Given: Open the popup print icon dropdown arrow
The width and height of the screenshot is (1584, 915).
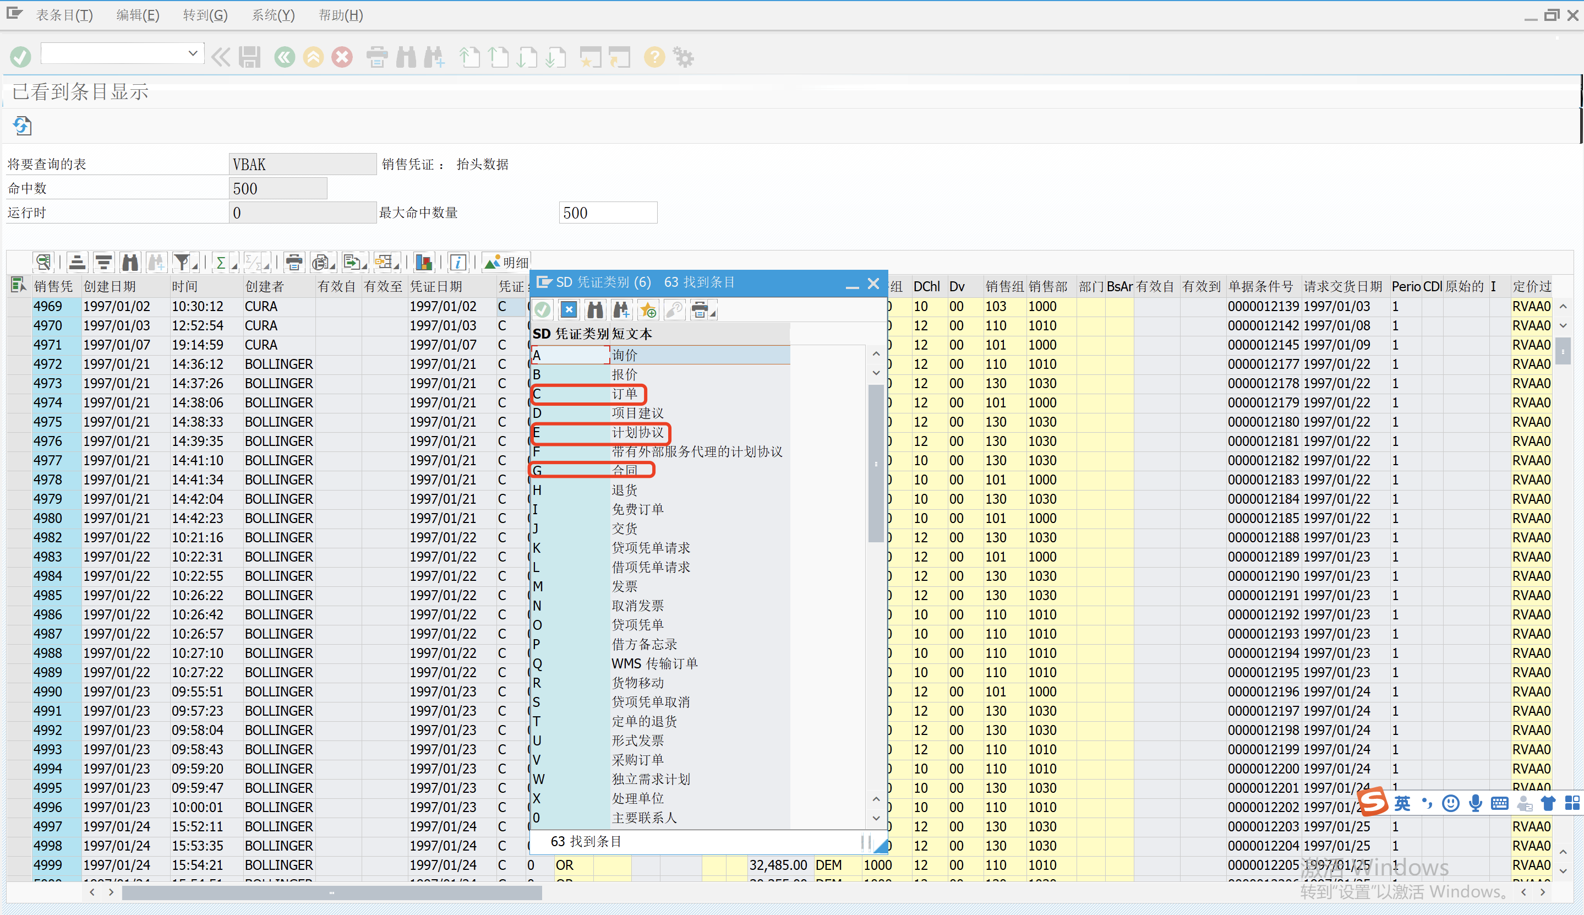Looking at the screenshot, I should [713, 314].
